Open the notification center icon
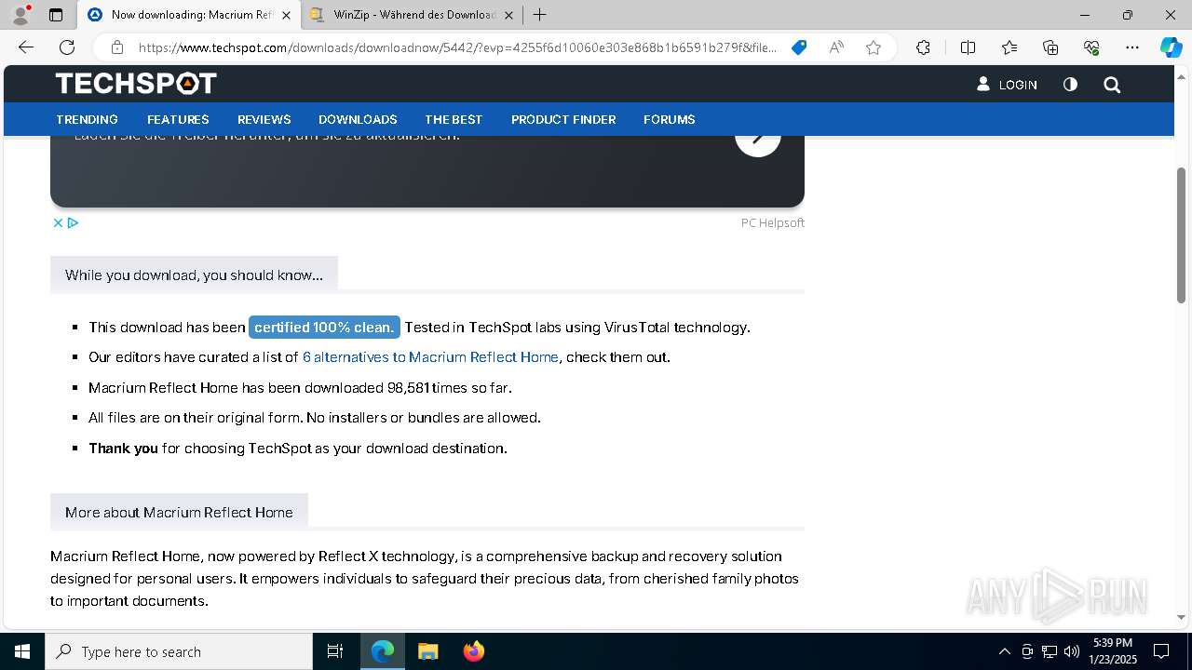Viewport: 1192px width, 670px height. [1161, 651]
